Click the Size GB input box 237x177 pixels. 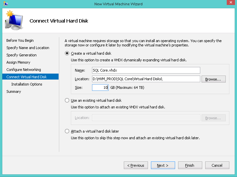[x=100, y=88]
